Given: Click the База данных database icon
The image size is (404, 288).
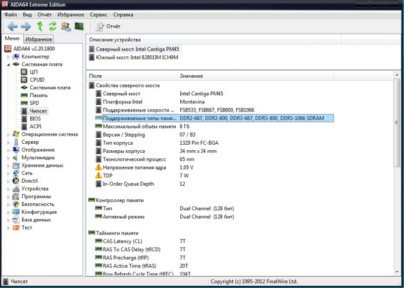Looking at the screenshot, I should pos(16,220).
